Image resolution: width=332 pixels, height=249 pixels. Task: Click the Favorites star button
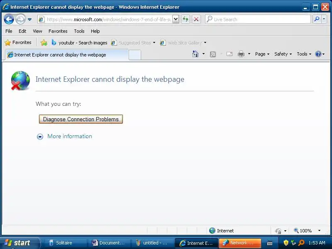(18, 43)
